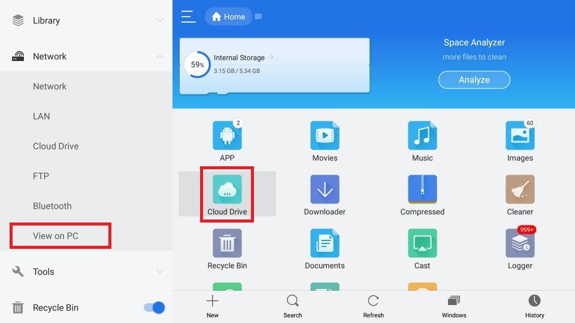The width and height of the screenshot is (575, 323).
Task: Open History clock icon
Action: (x=534, y=301)
